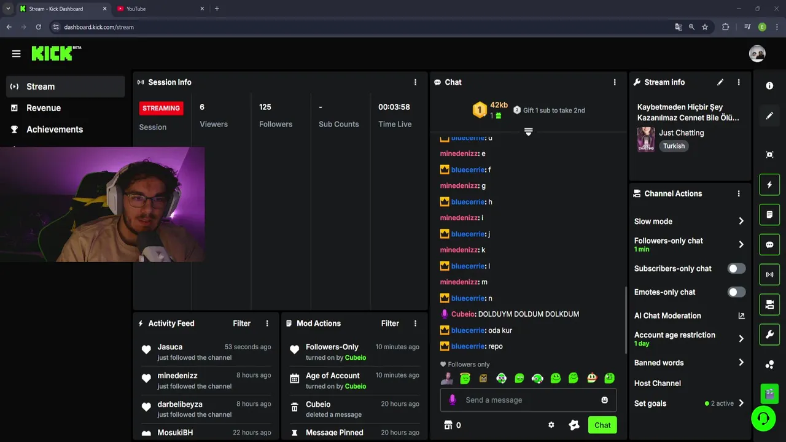Click Cubeio link in Followers-Only mod action

tap(356, 357)
